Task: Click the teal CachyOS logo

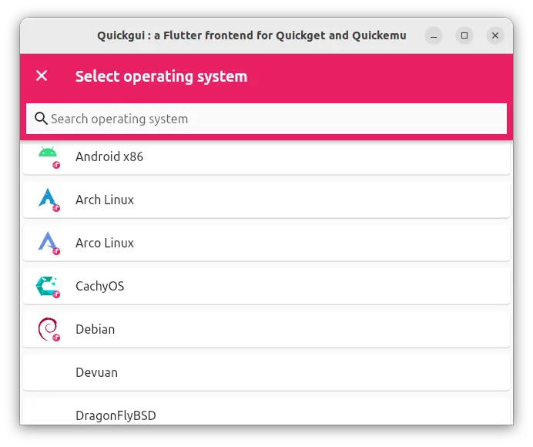Action: point(47,286)
